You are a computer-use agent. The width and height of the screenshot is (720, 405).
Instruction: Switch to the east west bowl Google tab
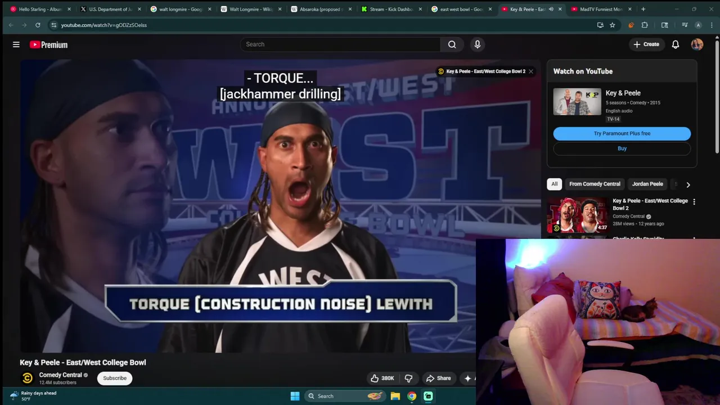[x=461, y=9]
